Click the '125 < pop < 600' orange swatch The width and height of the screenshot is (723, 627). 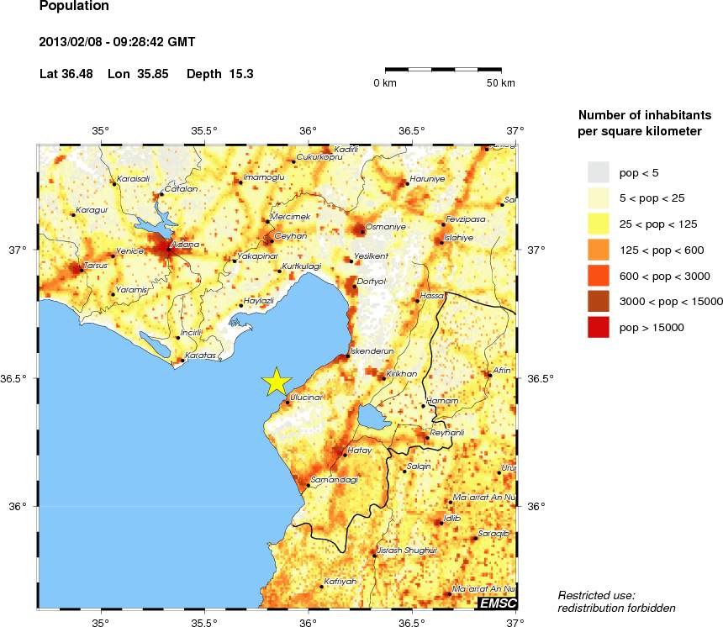[598, 250]
